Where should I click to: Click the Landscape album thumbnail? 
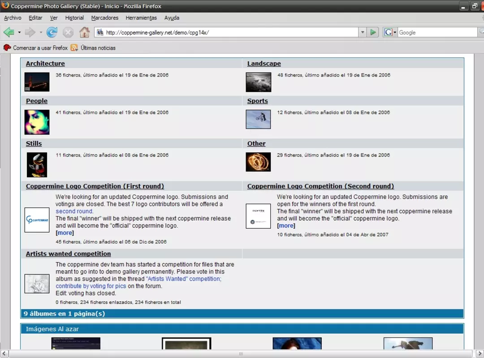click(x=259, y=82)
